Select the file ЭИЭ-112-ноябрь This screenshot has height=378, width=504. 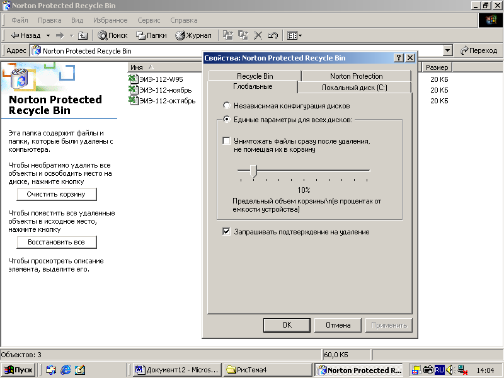[x=165, y=90]
